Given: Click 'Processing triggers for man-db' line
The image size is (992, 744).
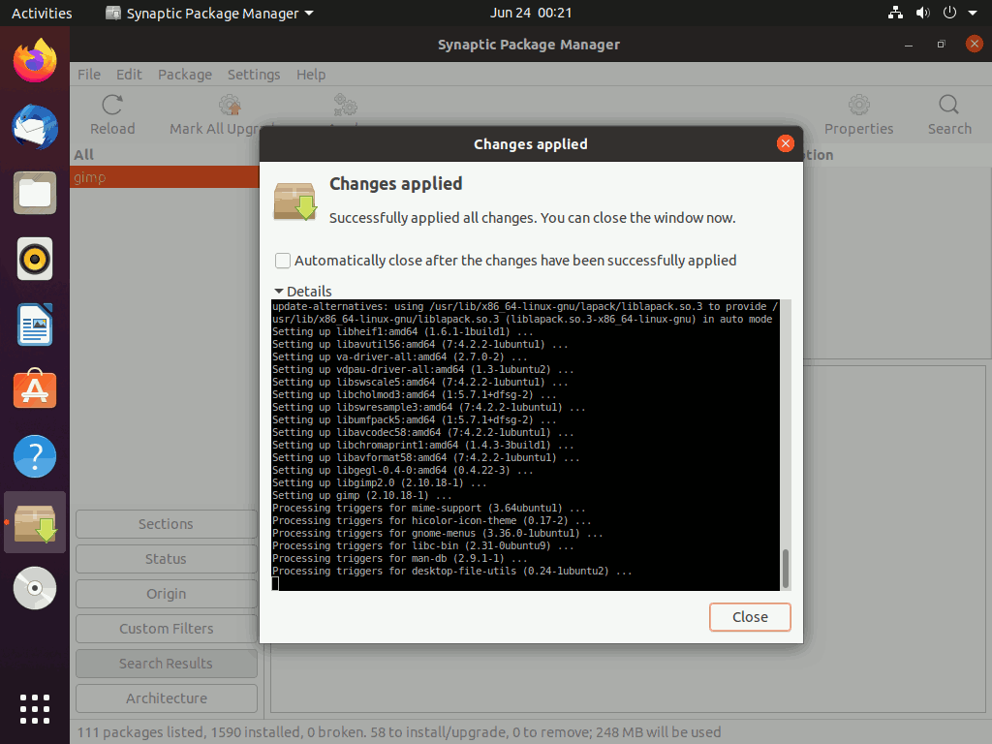Looking at the screenshot, I should pos(400,559).
